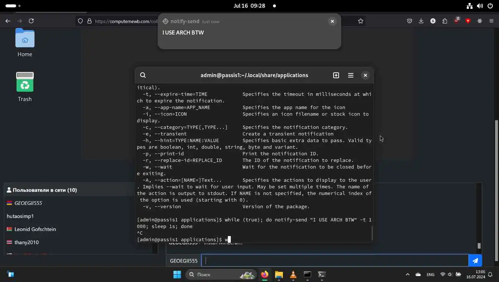
Task: Open the Pocket save icon
Action: coord(409,21)
